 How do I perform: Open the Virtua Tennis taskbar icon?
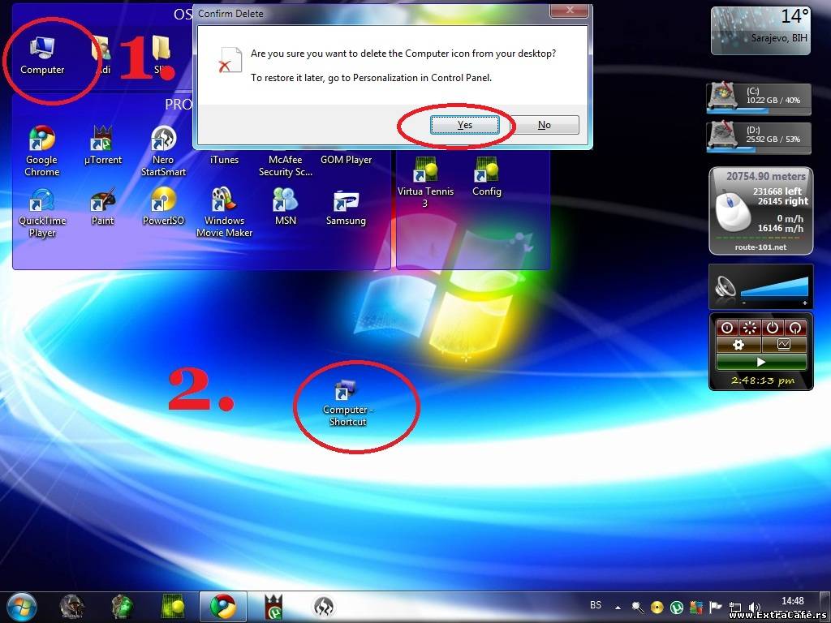coord(173,607)
